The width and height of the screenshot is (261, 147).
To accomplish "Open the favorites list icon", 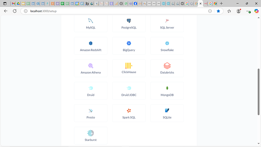I will click(229, 11).
